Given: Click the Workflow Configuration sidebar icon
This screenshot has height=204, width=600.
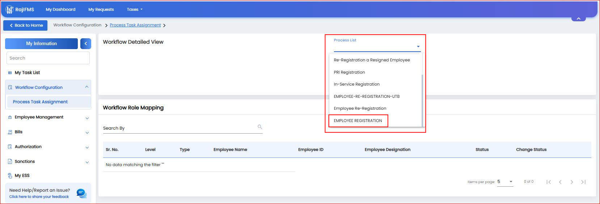Looking at the screenshot, I should 10,87.
